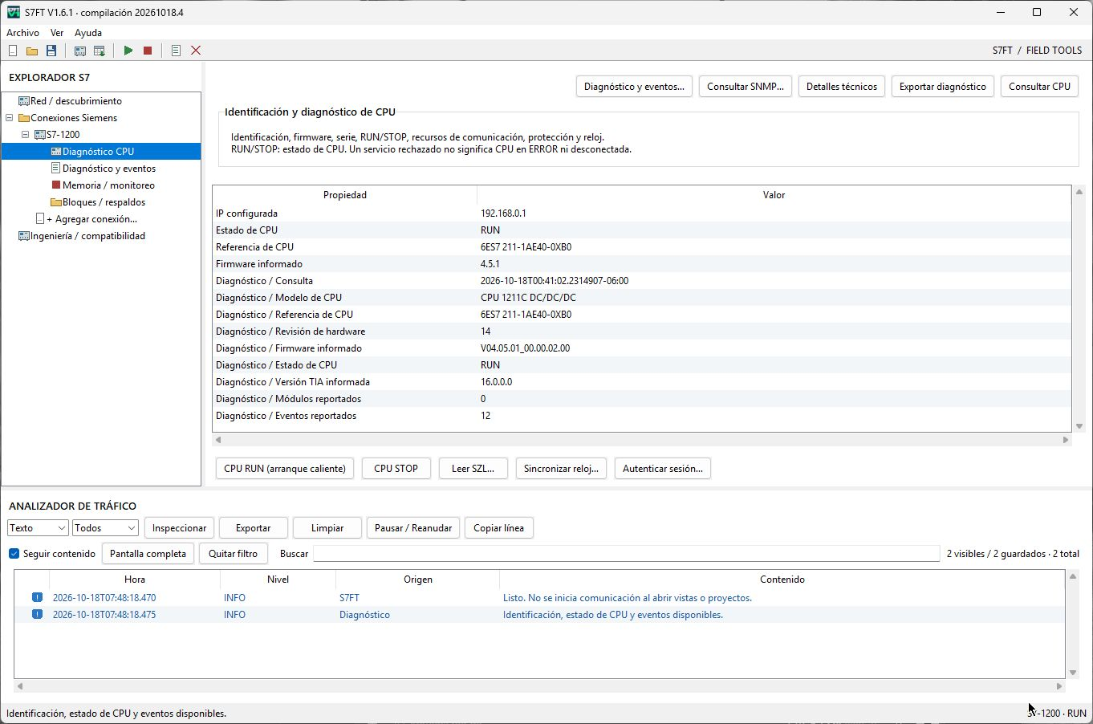
Task: Click the lined document toolbar icon
Action: point(176,51)
